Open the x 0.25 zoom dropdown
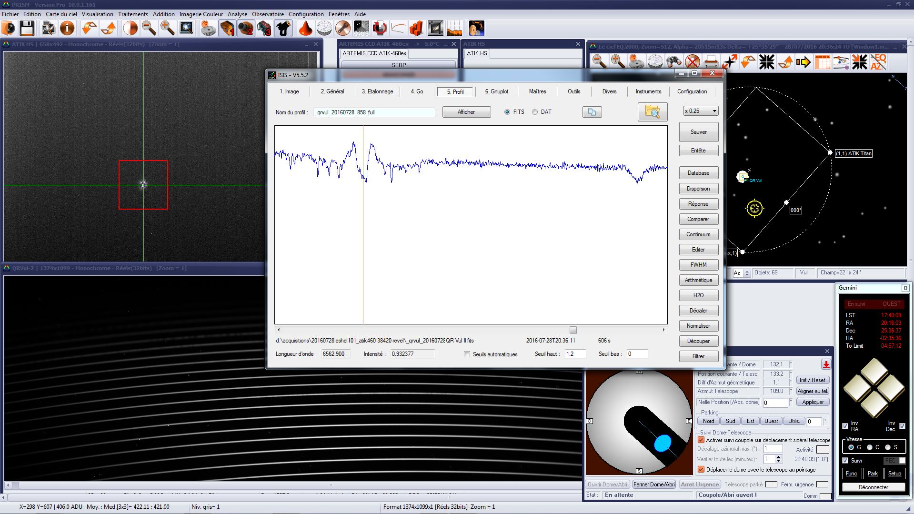Image resolution: width=914 pixels, height=514 pixels. [x=701, y=111]
